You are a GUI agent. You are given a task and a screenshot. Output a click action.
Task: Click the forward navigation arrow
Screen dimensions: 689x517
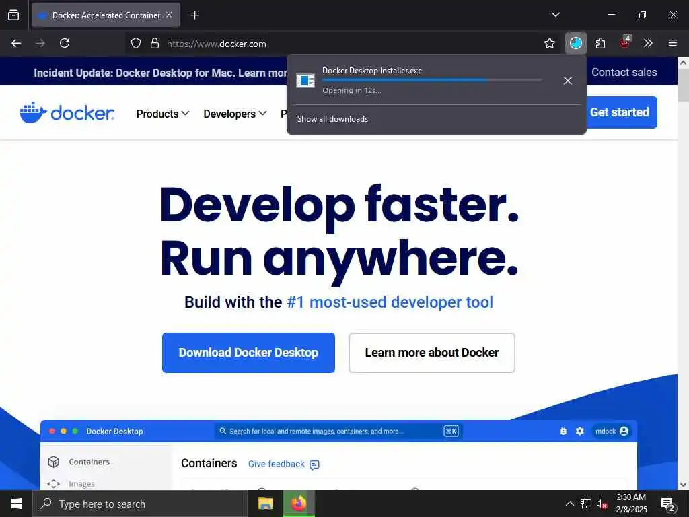pos(40,43)
